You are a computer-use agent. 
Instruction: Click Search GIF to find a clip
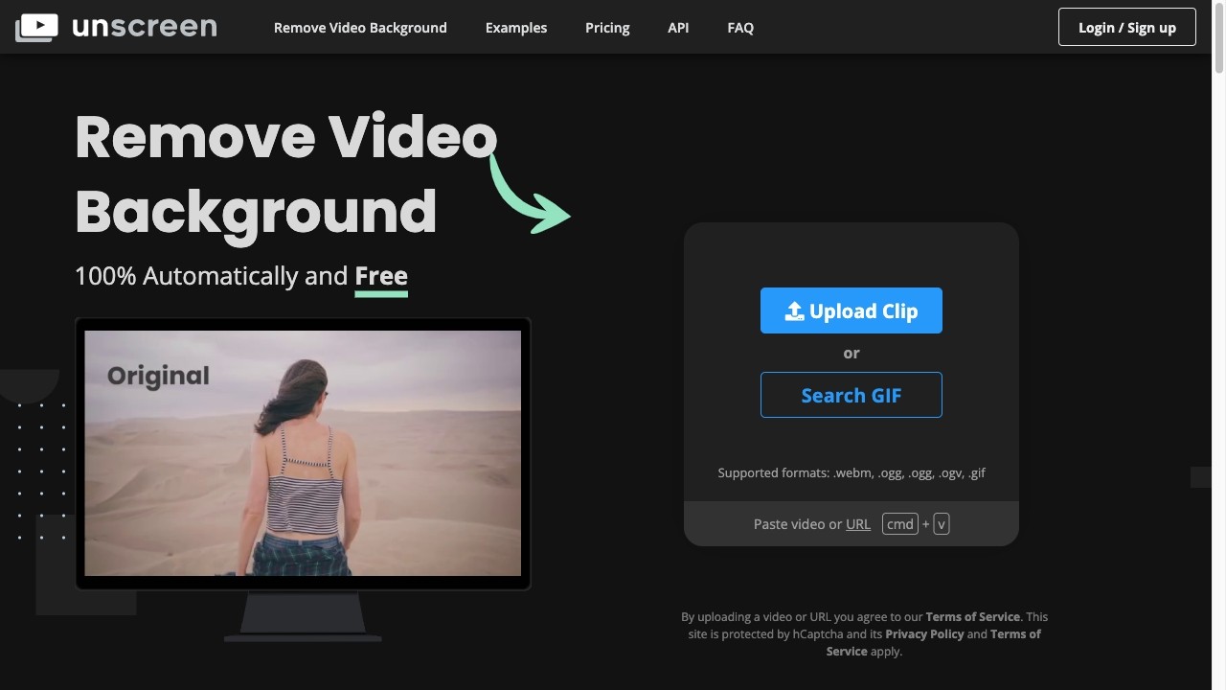pyautogui.click(x=851, y=395)
